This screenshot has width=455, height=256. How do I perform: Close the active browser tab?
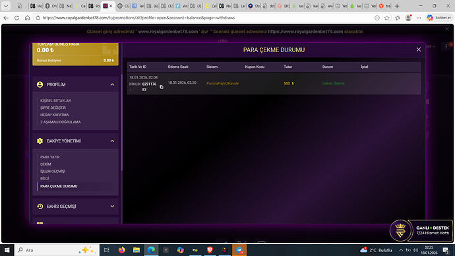[x=111, y=6]
